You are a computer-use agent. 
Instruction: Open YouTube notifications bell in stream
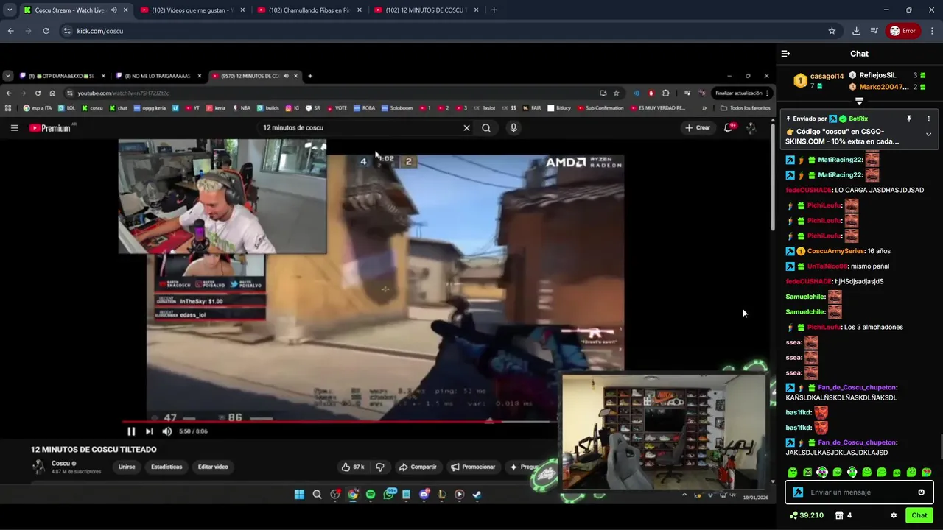pyautogui.click(x=729, y=128)
